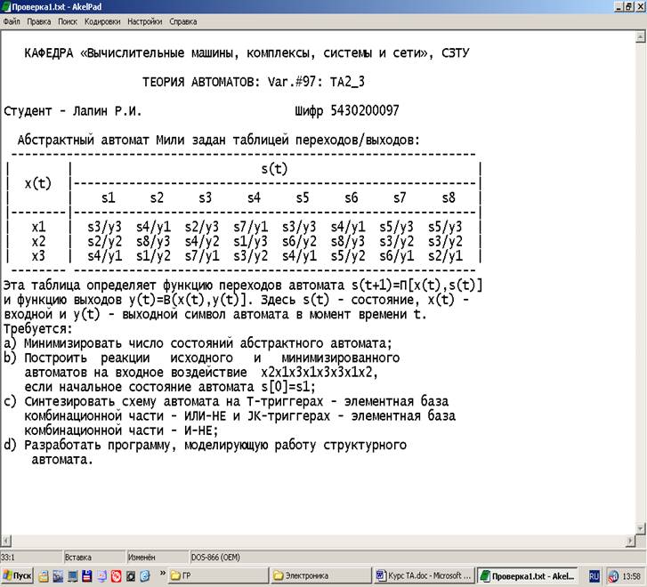647x587 pixels.
Task: Open the Кодировки menu
Action: point(102,21)
